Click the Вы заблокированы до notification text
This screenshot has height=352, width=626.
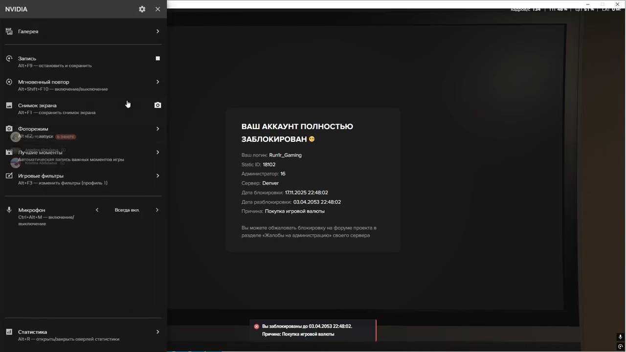click(307, 326)
